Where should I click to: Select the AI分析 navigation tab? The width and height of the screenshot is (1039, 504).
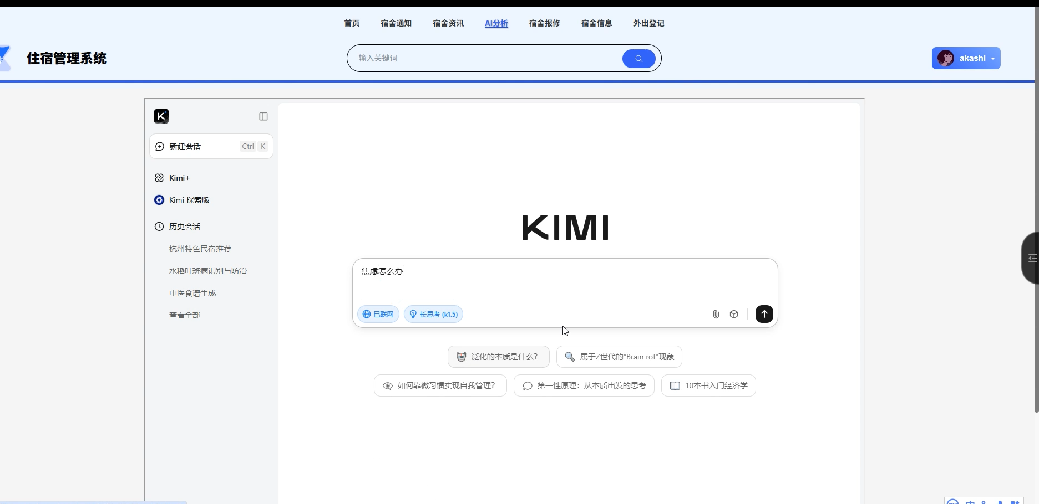[496, 23]
